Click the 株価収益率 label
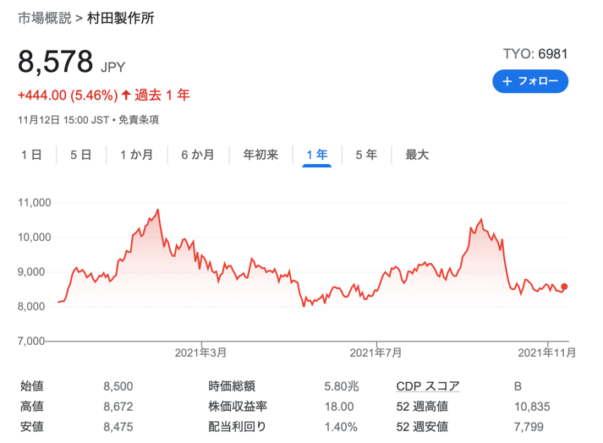The width and height of the screenshot is (603, 443). [x=238, y=406]
